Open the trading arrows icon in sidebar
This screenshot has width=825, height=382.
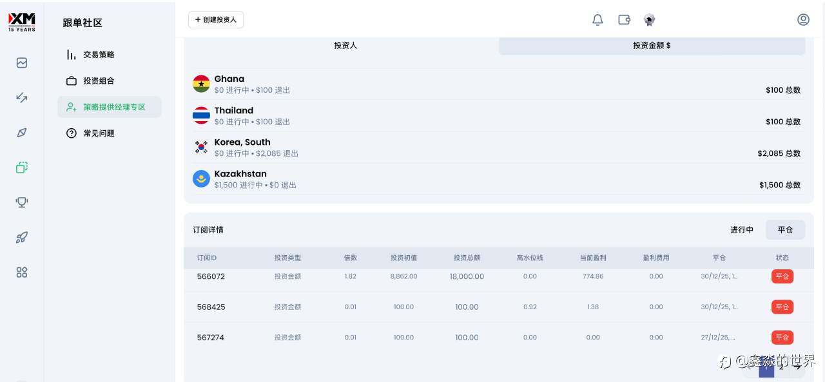21,97
